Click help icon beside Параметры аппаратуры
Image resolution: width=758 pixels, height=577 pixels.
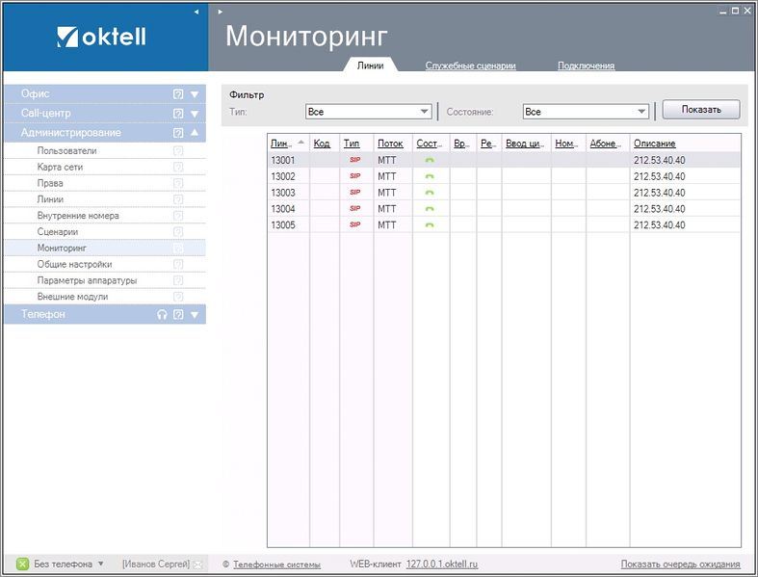click(178, 280)
